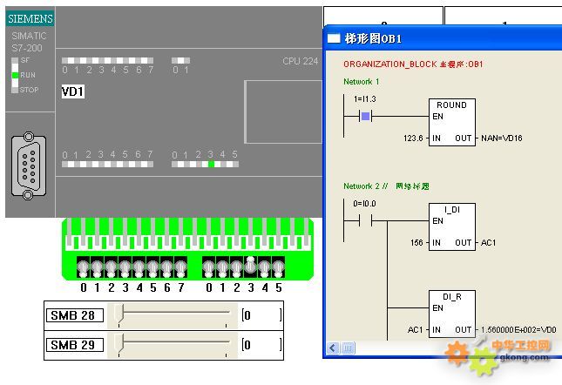
Task: Toggle input switch 7 in the first switch group
Action: pyautogui.click(x=180, y=268)
